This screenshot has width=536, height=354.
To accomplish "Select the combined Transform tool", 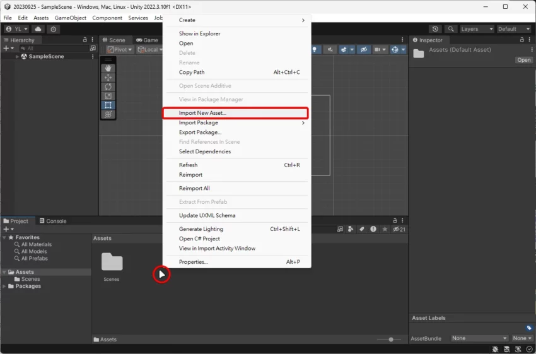I will click(108, 115).
